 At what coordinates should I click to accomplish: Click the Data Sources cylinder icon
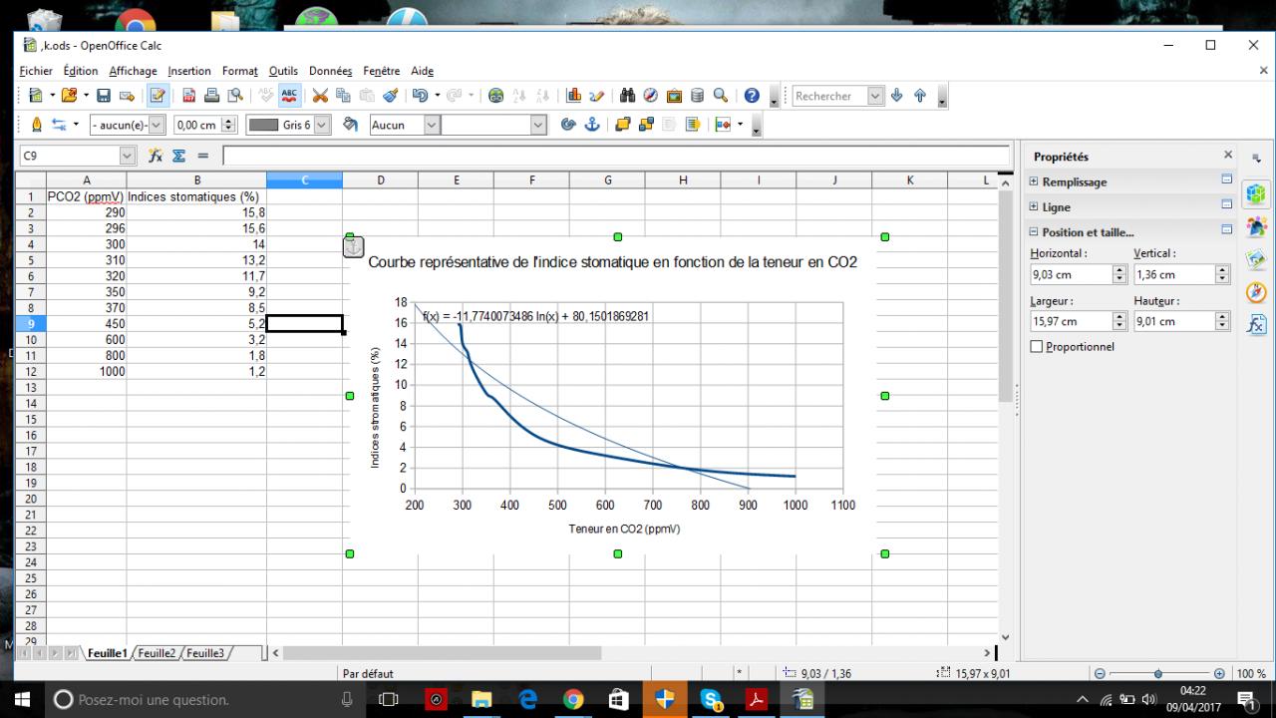pos(697,96)
